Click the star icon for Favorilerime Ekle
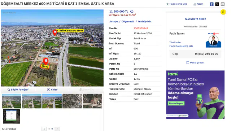The width and height of the screenshot is (231, 131). [x=167, y=4]
